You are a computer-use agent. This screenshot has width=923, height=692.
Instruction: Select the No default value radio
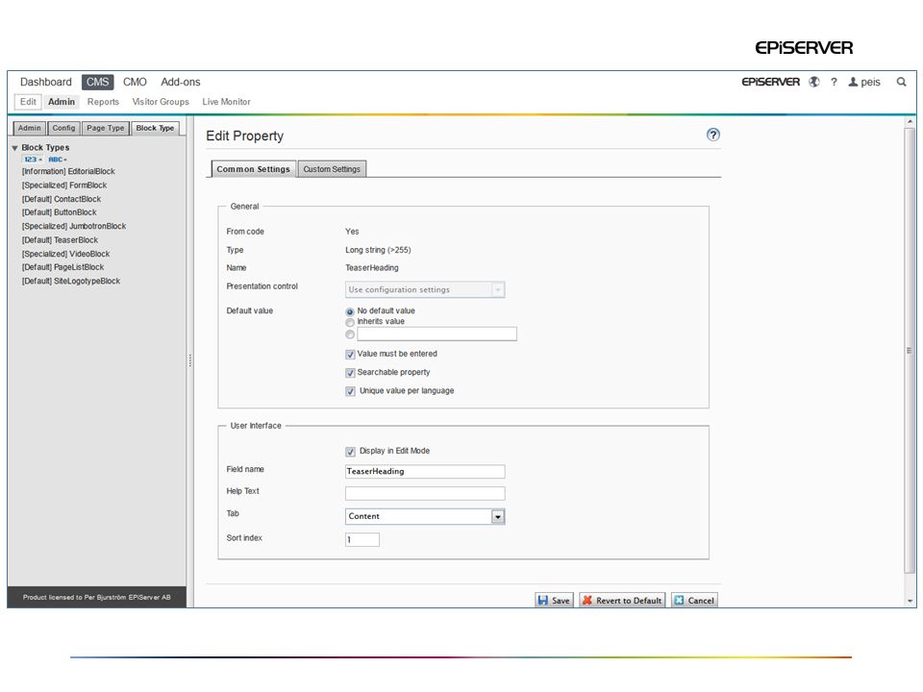pyautogui.click(x=350, y=311)
